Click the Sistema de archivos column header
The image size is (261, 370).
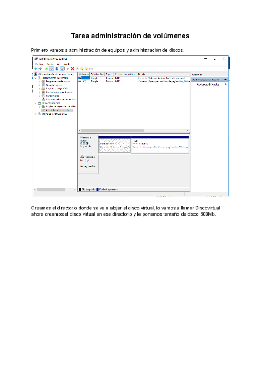tap(125, 74)
